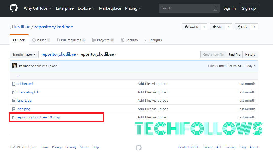
Task: Open kodibae owner link in title
Action: pos(22,27)
